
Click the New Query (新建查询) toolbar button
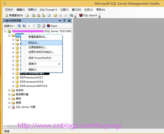coord(14,15)
